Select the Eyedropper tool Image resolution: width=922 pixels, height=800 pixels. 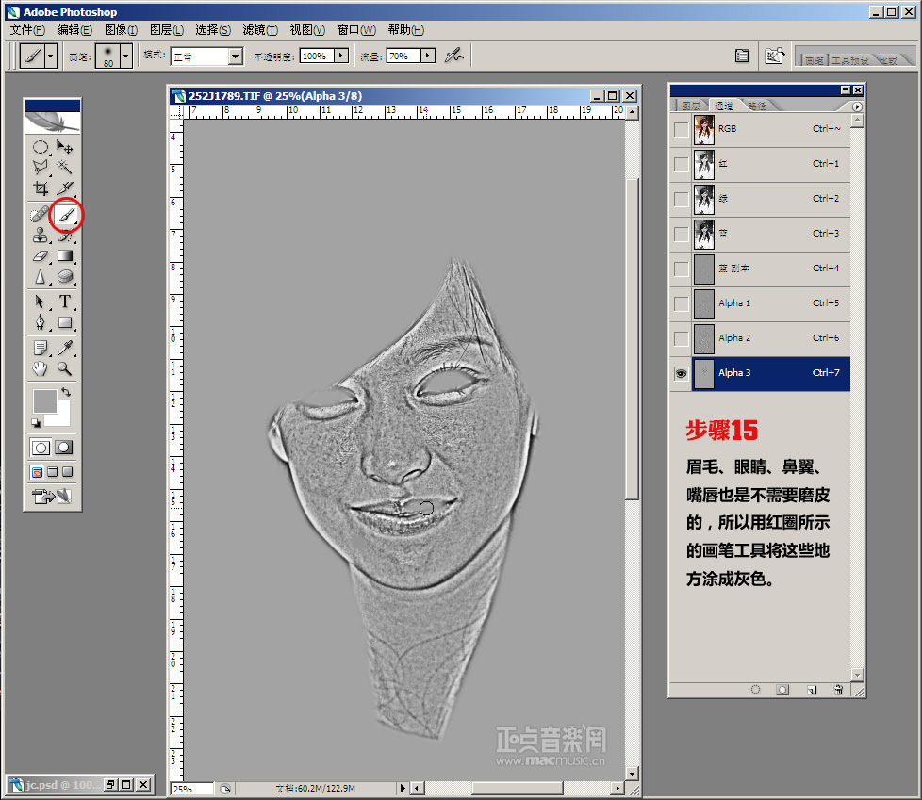click(x=65, y=348)
